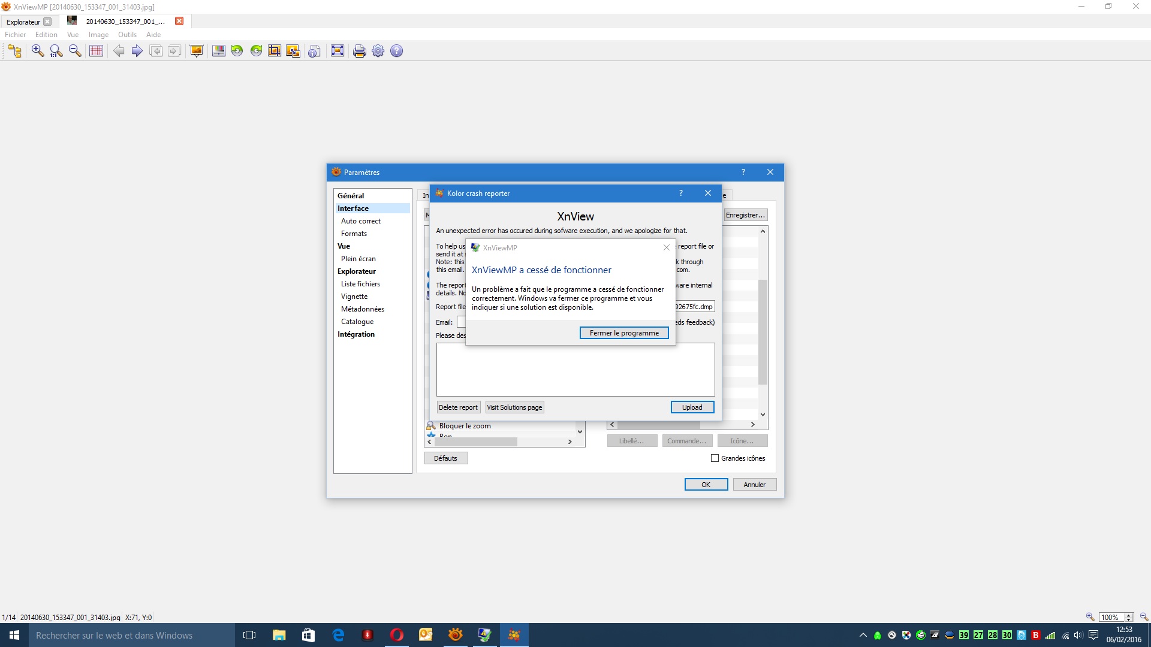Click the print icon in toolbar
Image resolution: width=1151 pixels, height=647 pixels.
359,51
